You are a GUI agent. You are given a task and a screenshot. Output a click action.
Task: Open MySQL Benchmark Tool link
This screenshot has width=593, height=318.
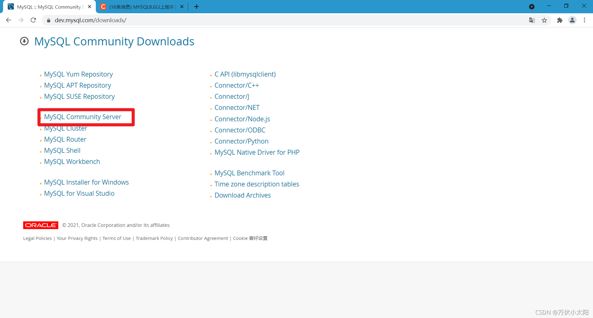point(250,173)
